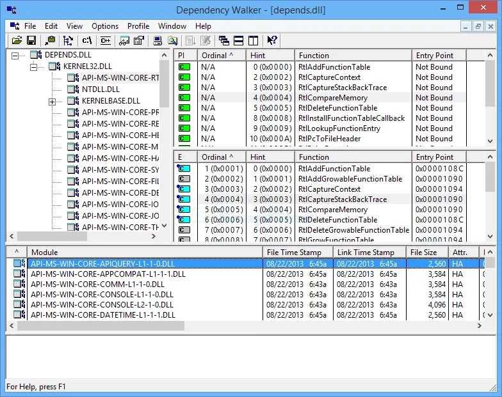Screen dimensions: 502x397
Task: Open the View menu
Action: click(x=74, y=26)
